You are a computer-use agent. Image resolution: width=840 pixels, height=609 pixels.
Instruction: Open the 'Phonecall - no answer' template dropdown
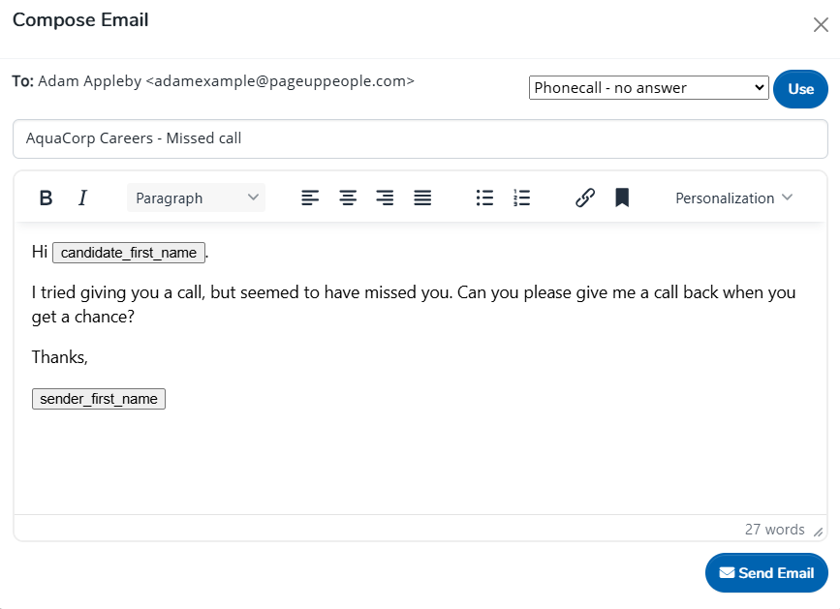[649, 88]
